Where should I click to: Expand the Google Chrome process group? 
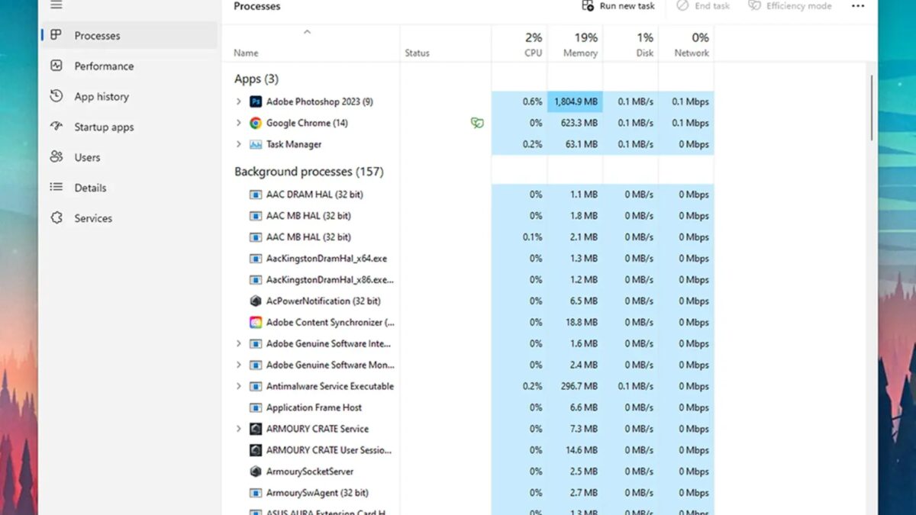coord(238,123)
